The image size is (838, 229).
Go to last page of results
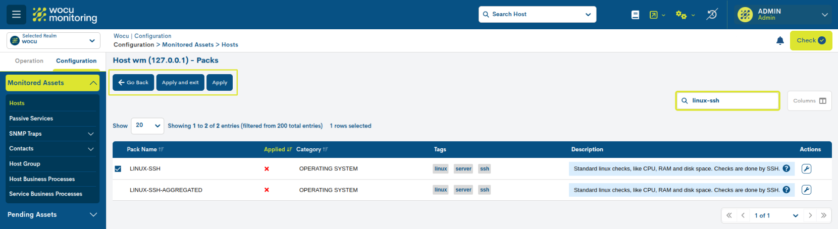(x=824, y=215)
